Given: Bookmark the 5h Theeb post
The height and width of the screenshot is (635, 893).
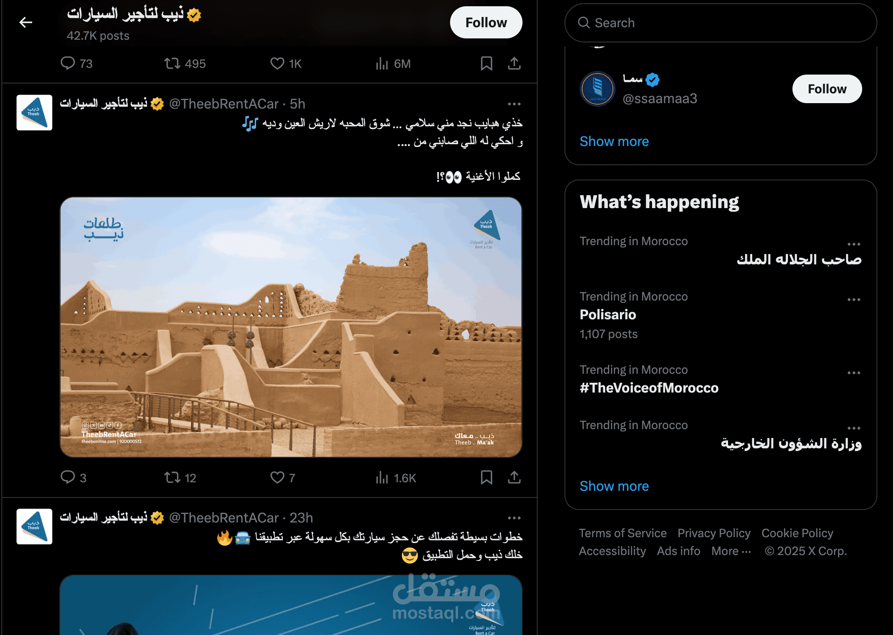Looking at the screenshot, I should coord(486,477).
